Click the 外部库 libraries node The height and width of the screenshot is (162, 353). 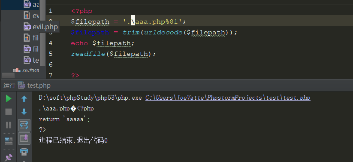click(x=26, y=70)
